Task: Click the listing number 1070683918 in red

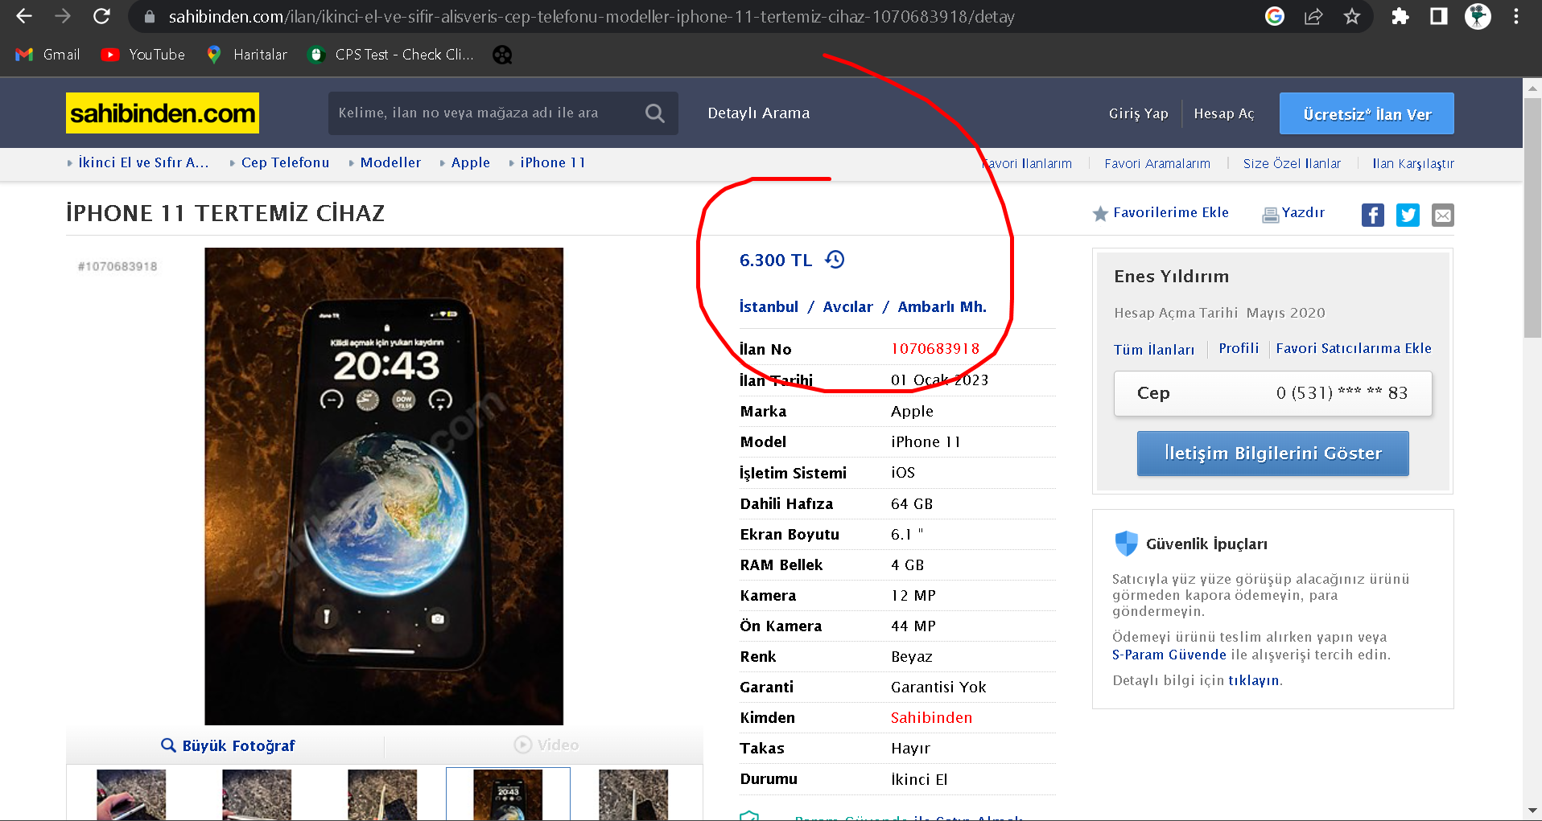Action: [935, 349]
